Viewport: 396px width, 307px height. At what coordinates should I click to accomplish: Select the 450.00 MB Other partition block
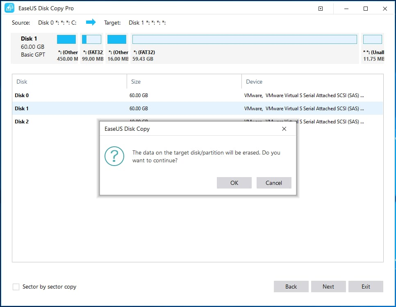[66, 39]
